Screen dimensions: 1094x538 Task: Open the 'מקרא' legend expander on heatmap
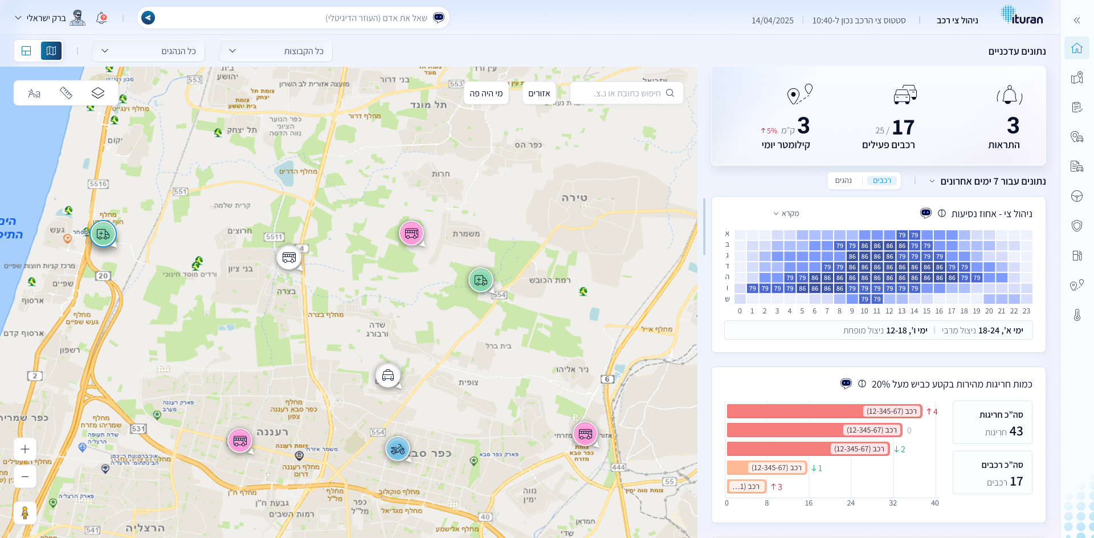(x=786, y=214)
